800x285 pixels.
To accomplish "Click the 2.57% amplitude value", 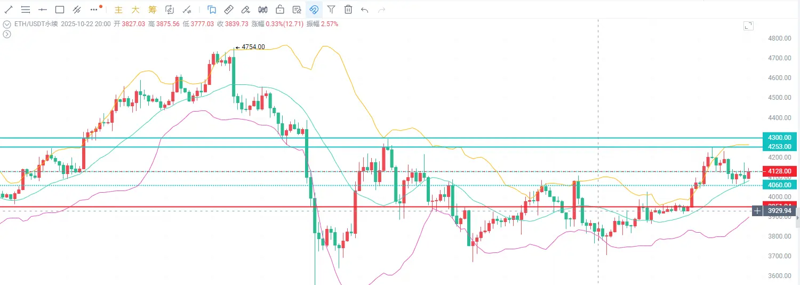I will coord(330,24).
